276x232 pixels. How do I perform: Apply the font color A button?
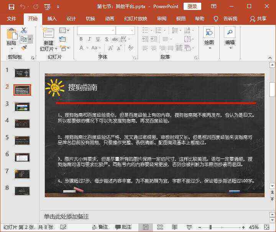[81, 47]
